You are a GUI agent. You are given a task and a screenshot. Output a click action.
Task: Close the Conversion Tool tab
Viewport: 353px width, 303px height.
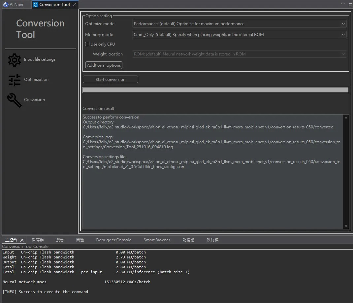[75, 5]
